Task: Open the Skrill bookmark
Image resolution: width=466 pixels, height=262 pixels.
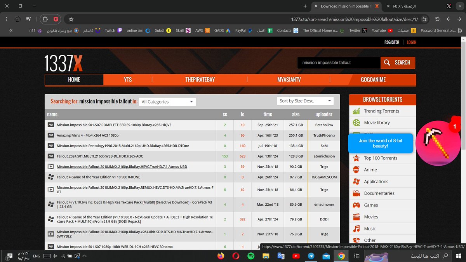Action: [183, 30]
